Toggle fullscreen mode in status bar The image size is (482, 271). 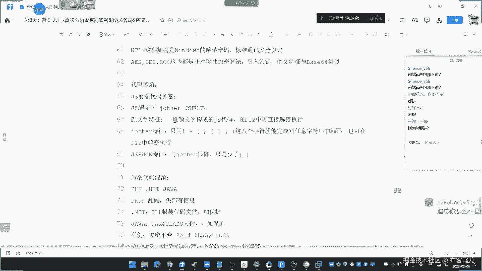446,253
